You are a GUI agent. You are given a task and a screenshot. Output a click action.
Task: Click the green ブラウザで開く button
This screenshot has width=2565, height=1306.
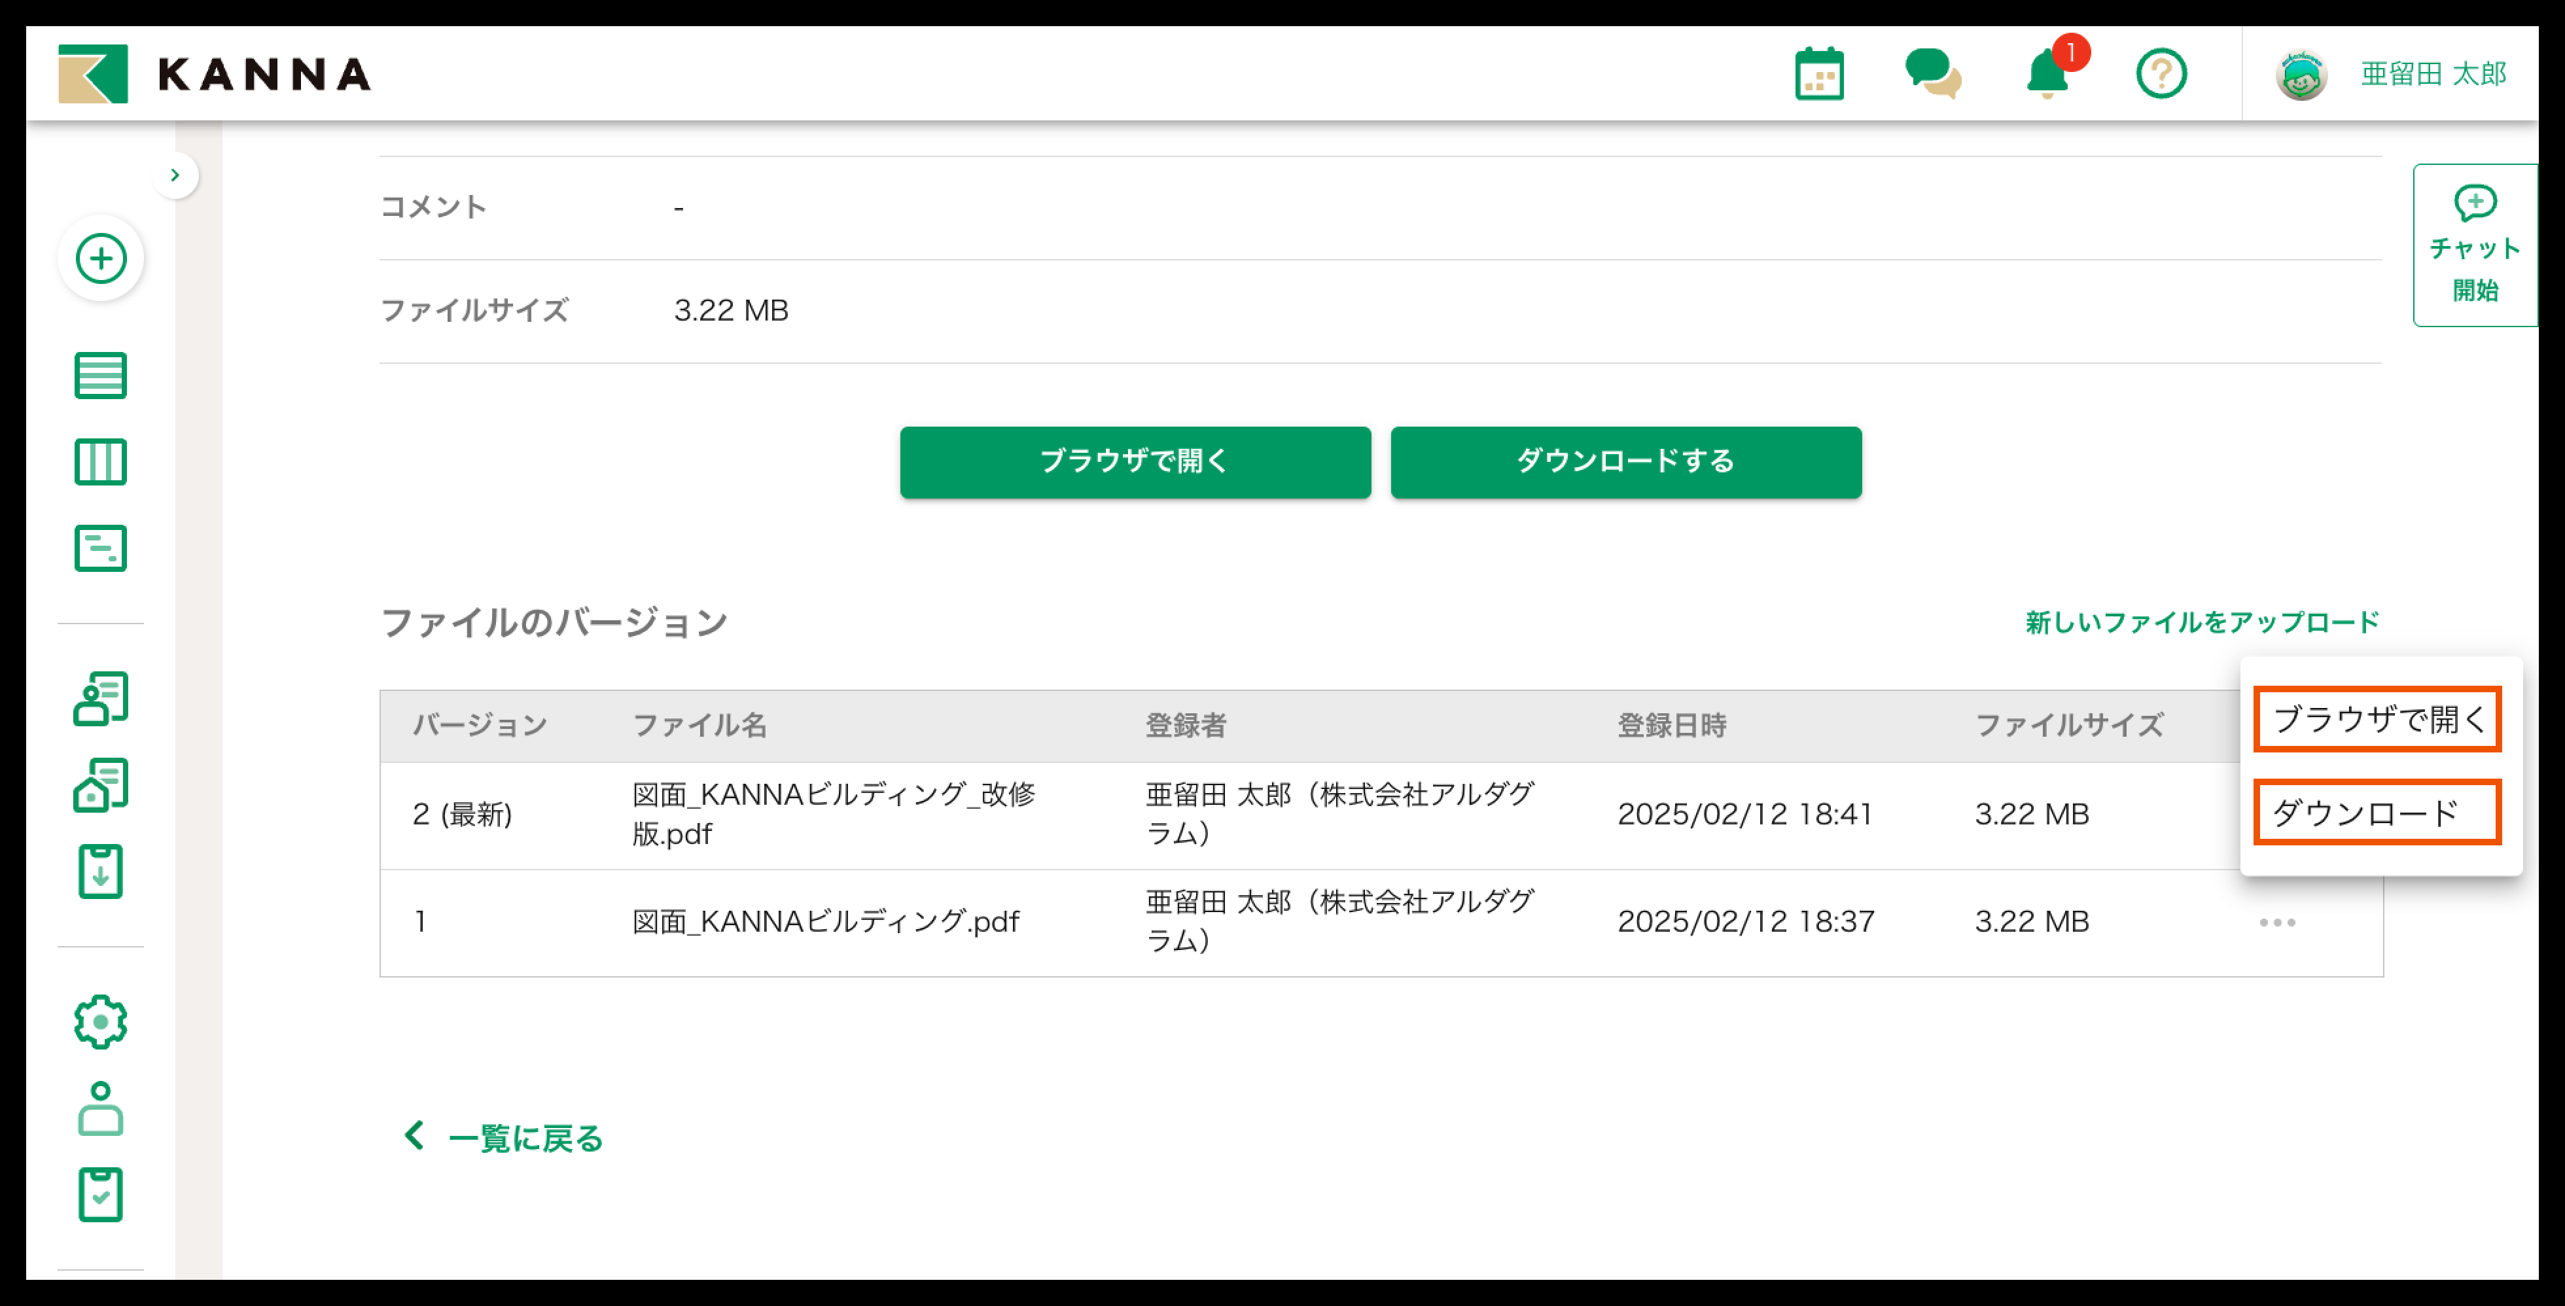(x=1135, y=462)
